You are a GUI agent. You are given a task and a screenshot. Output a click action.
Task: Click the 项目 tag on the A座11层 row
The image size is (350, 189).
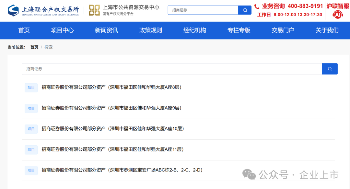point(31,150)
